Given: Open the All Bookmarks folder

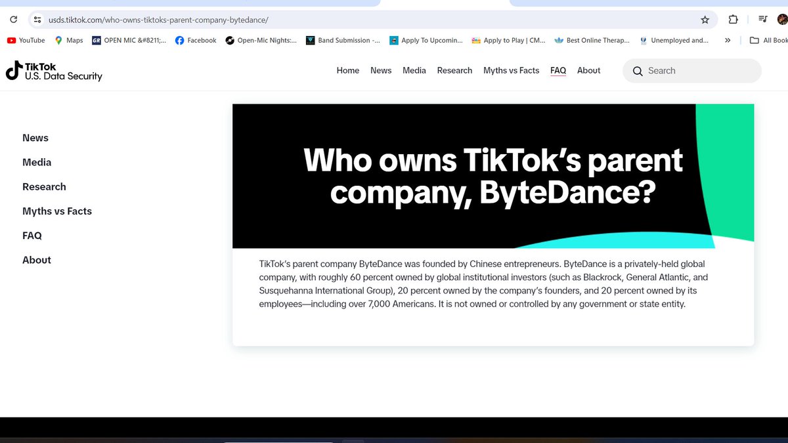Looking at the screenshot, I should (x=769, y=40).
